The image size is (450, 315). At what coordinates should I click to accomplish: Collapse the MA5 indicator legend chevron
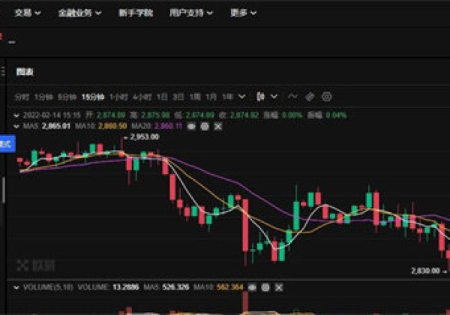16,126
